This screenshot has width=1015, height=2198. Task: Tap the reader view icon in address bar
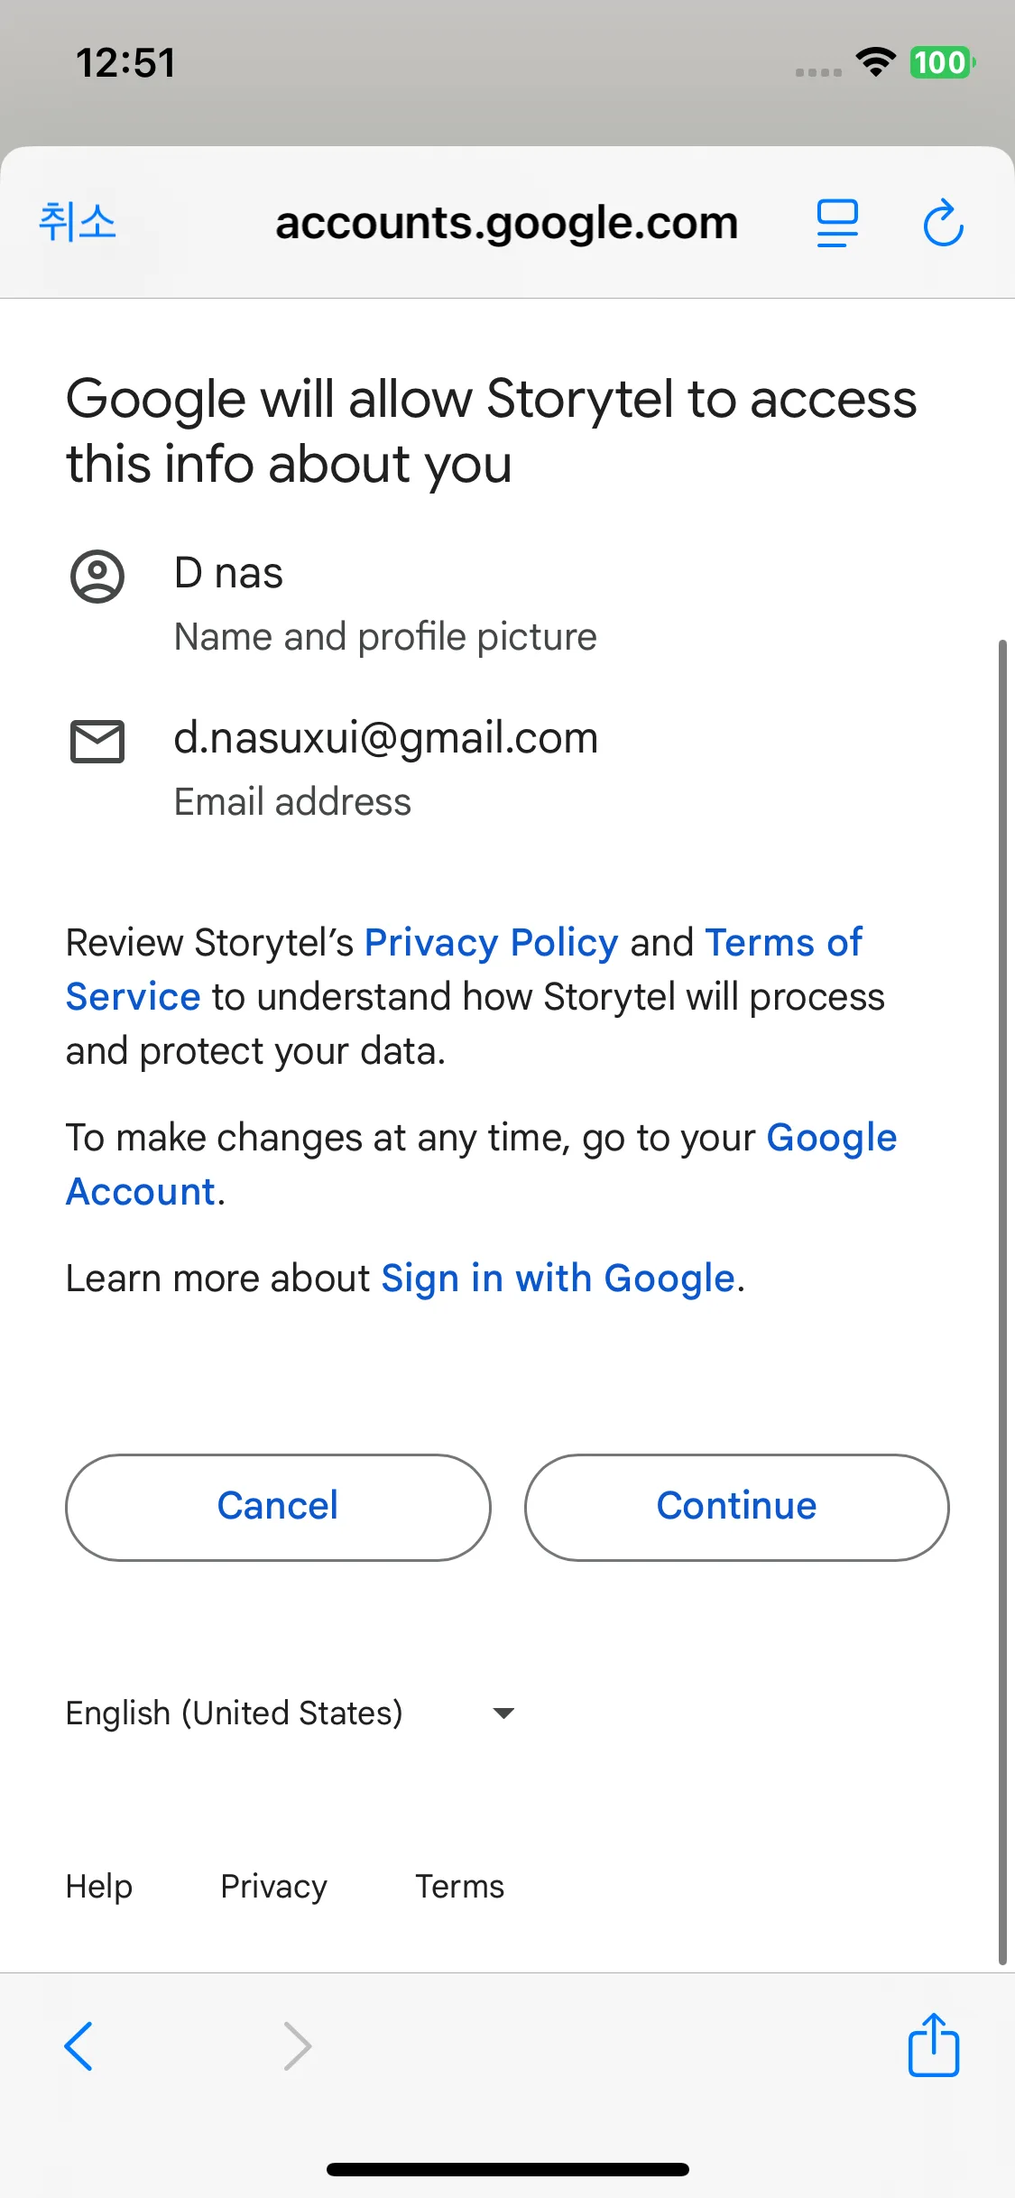point(837,223)
